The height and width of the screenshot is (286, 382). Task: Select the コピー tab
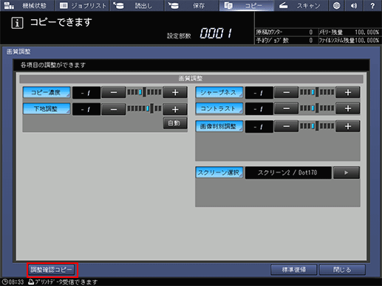pos(246,5)
